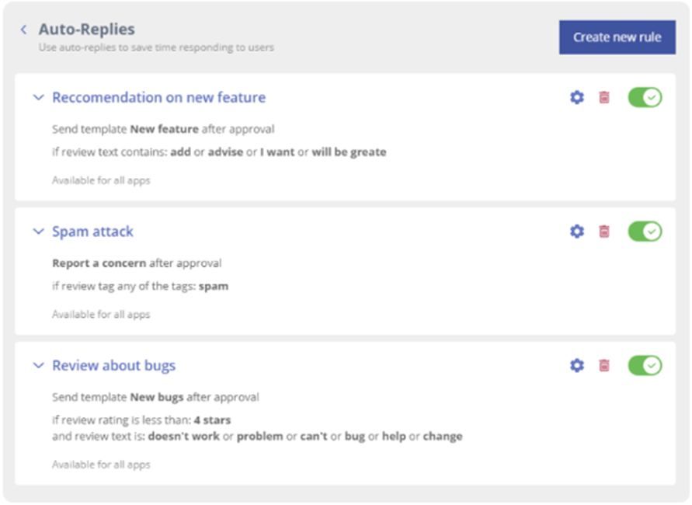
Task: Delete the Review about bugs rule
Action: (604, 365)
